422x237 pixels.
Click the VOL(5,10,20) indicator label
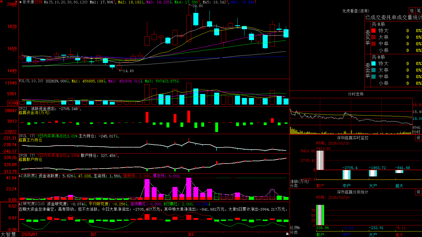coord(31,81)
